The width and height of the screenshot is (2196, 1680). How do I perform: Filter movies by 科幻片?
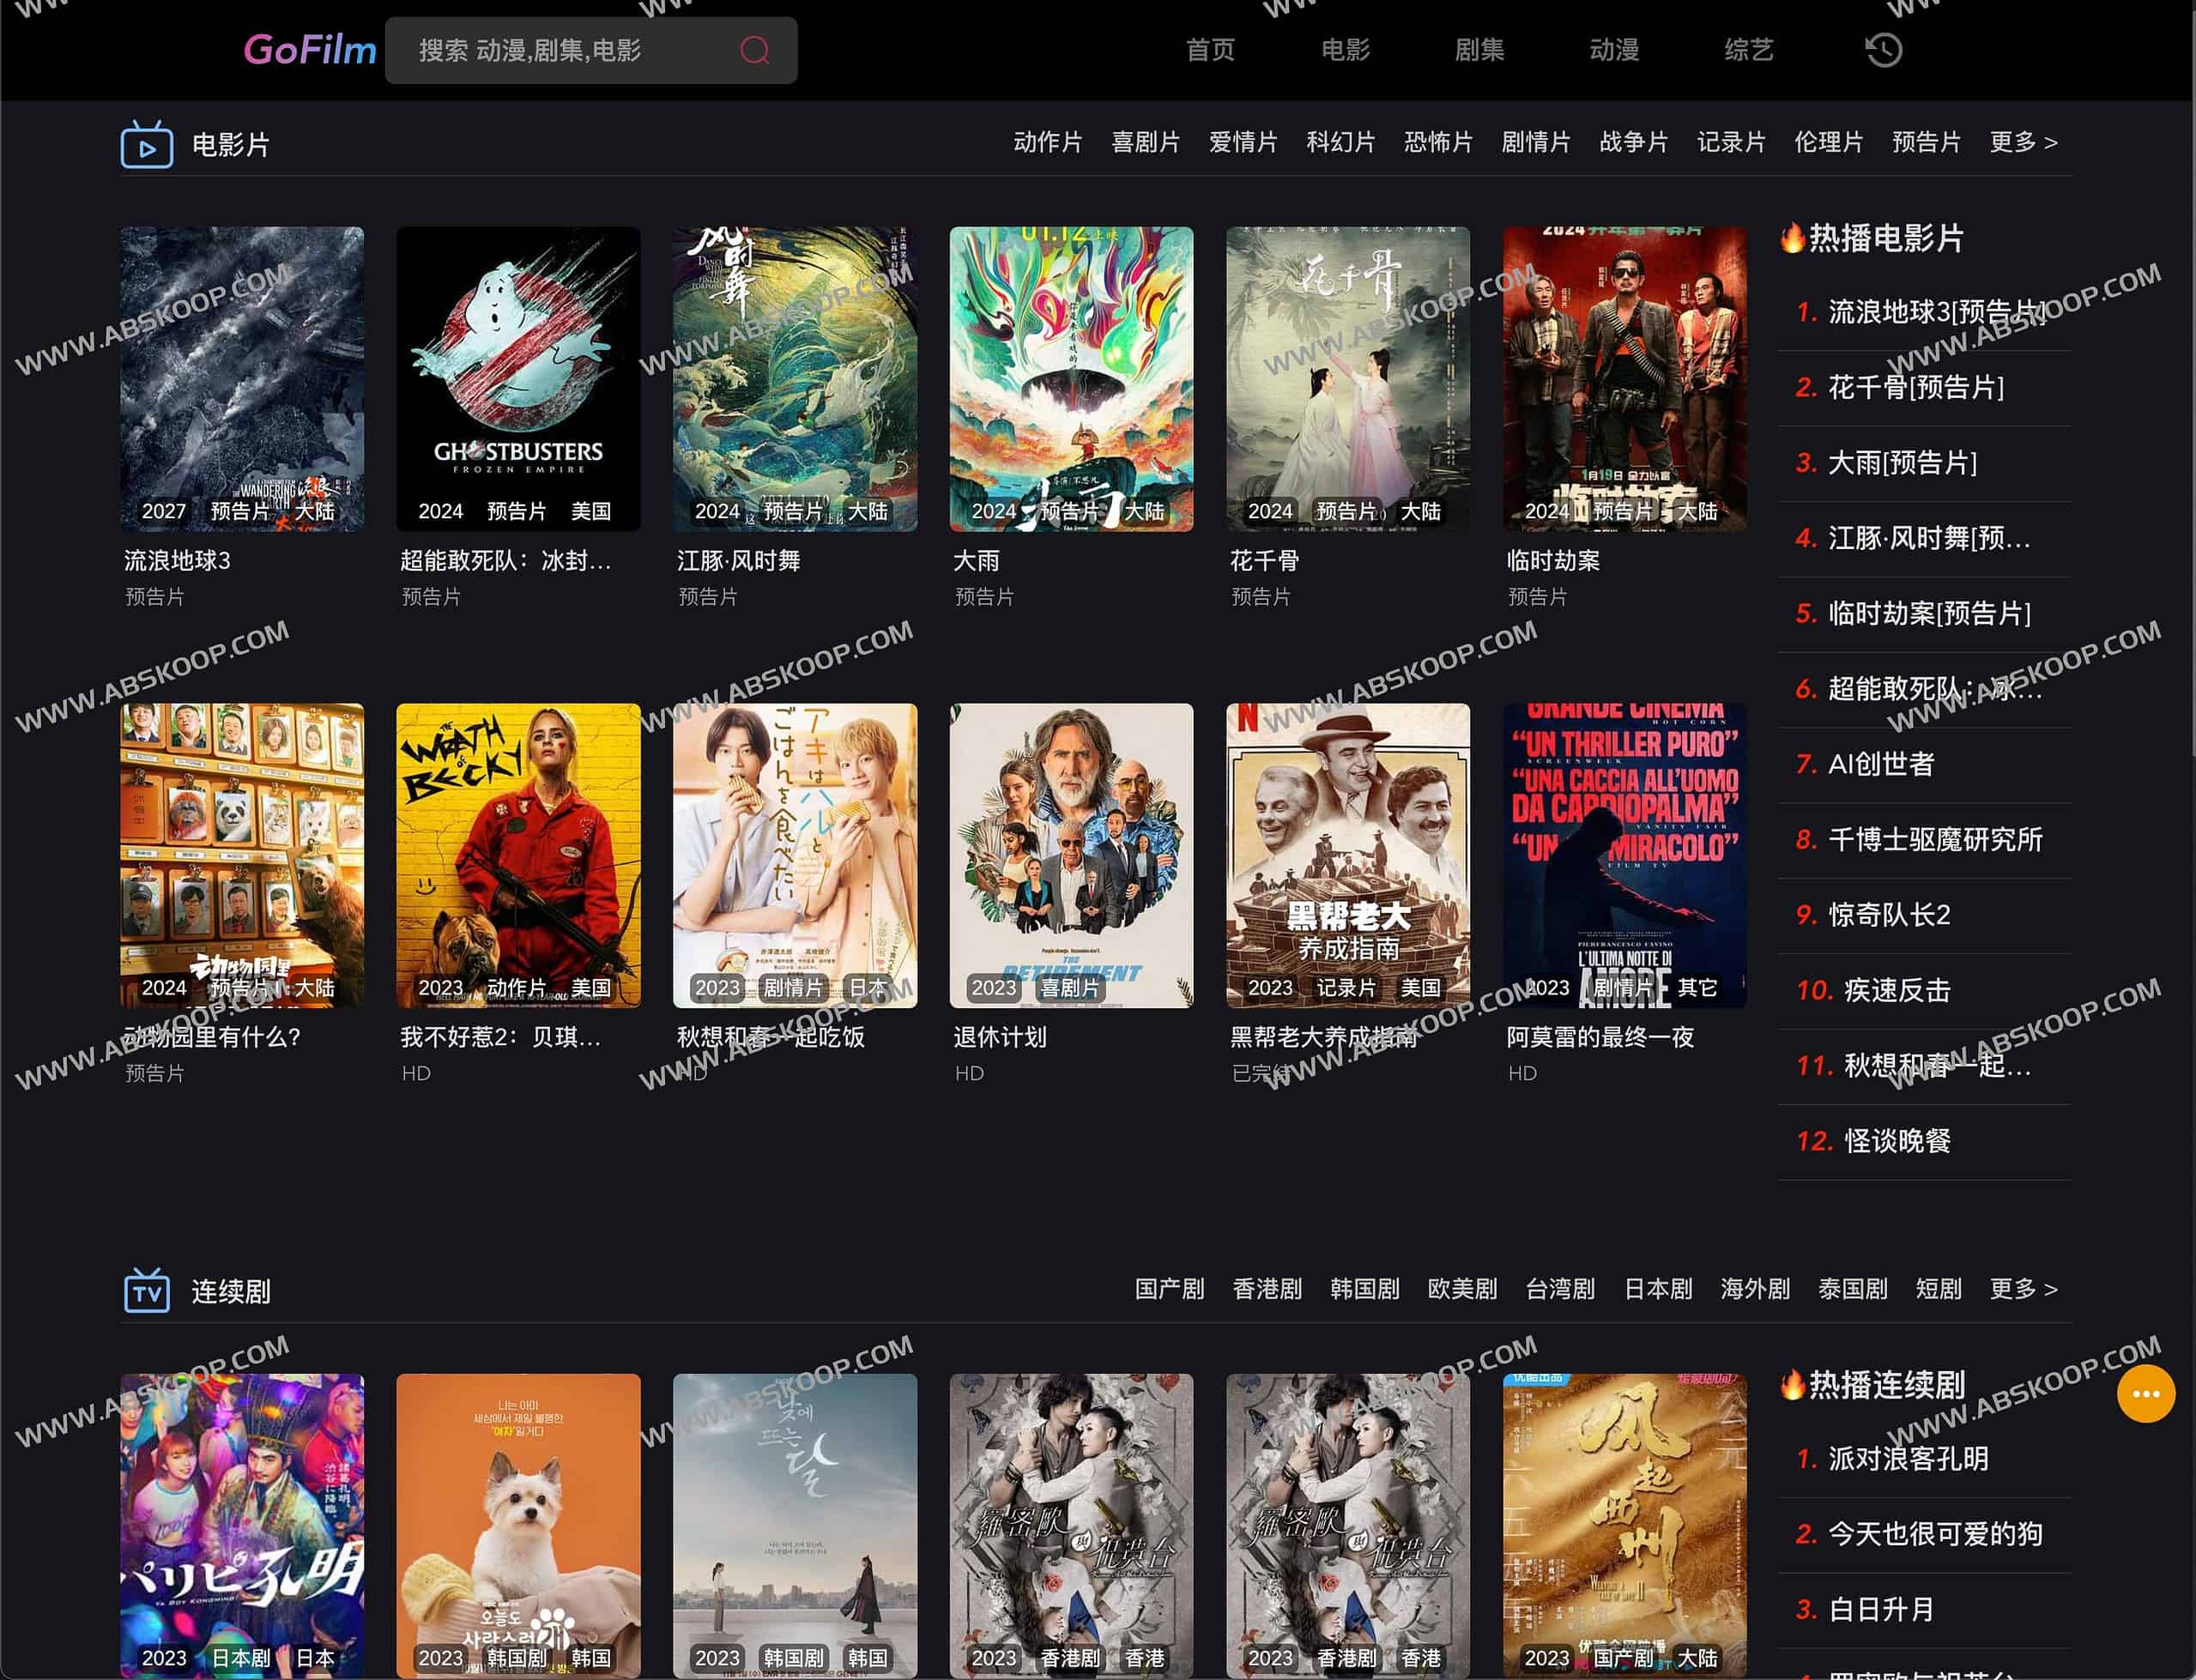point(1340,143)
